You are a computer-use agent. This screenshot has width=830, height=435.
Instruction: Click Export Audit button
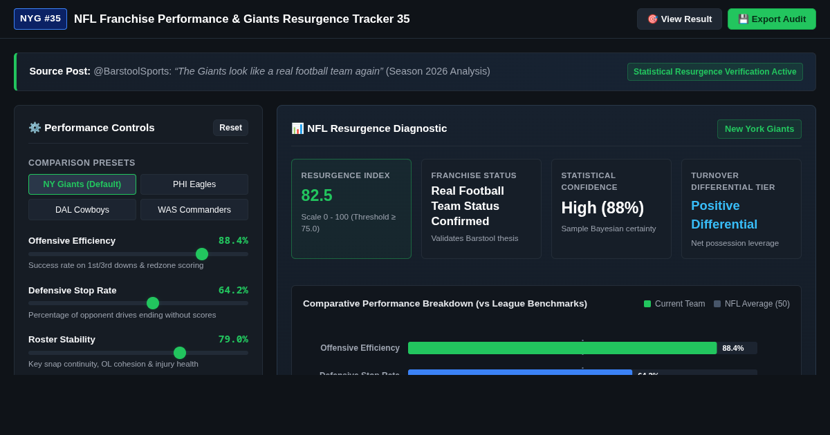tap(772, 19)
